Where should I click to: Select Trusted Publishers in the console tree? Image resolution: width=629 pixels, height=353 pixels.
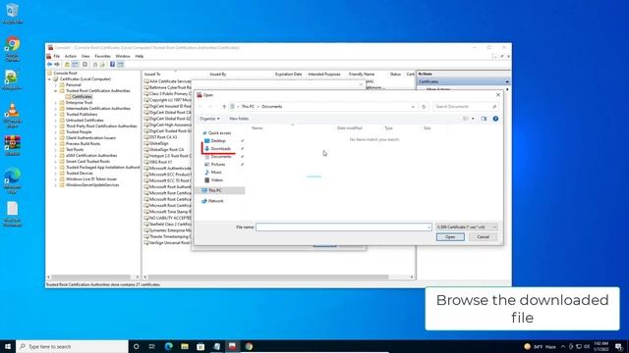82,115
